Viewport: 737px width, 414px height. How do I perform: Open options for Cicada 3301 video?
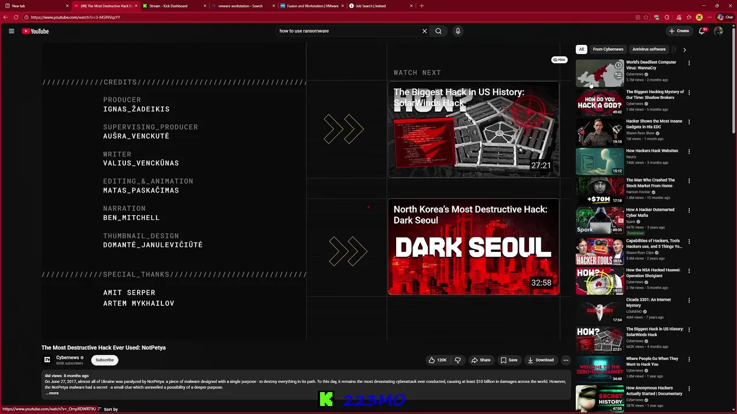point(689,300)
